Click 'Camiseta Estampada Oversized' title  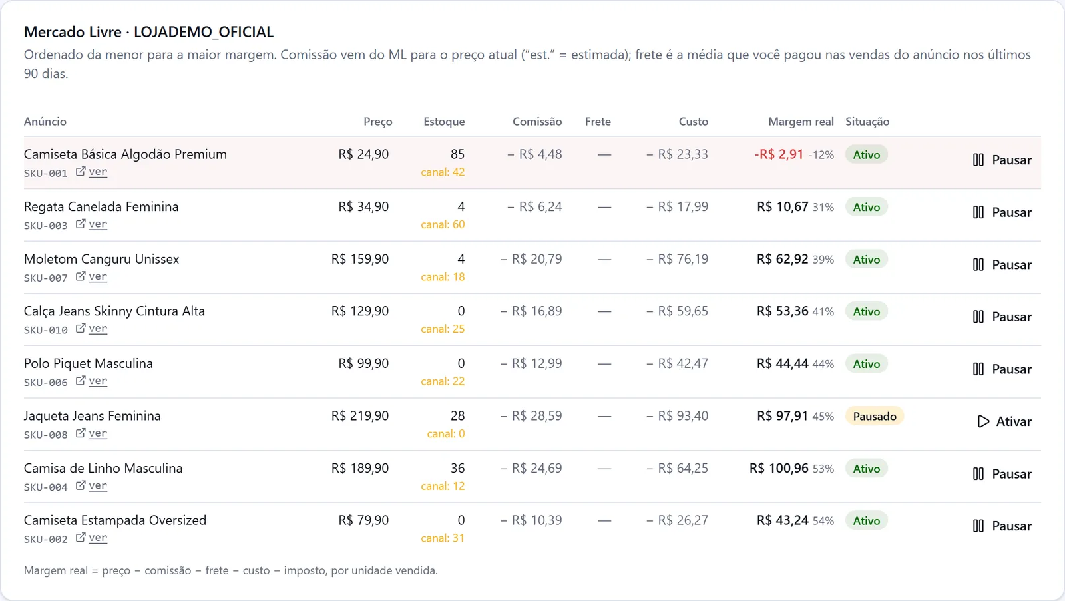pyautogui.click(x=115, y=520)
